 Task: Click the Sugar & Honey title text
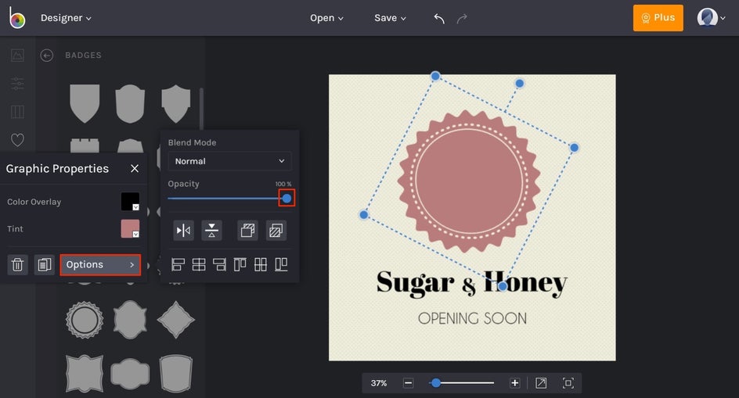tap(472, 283)
